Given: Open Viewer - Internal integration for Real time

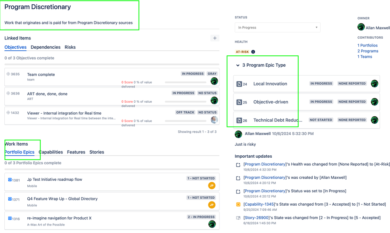Looking at the screenshot, I should pos(64,113).
